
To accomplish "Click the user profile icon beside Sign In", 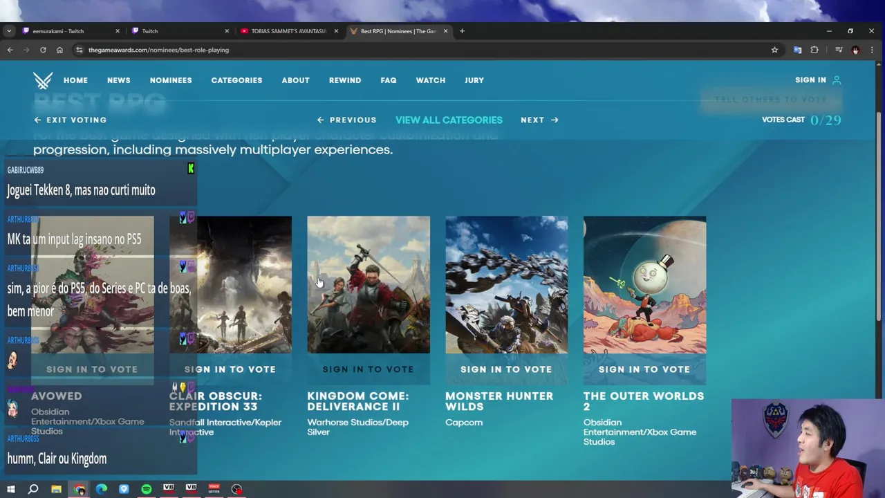I will pyautogui.click(x=837, y=80).
